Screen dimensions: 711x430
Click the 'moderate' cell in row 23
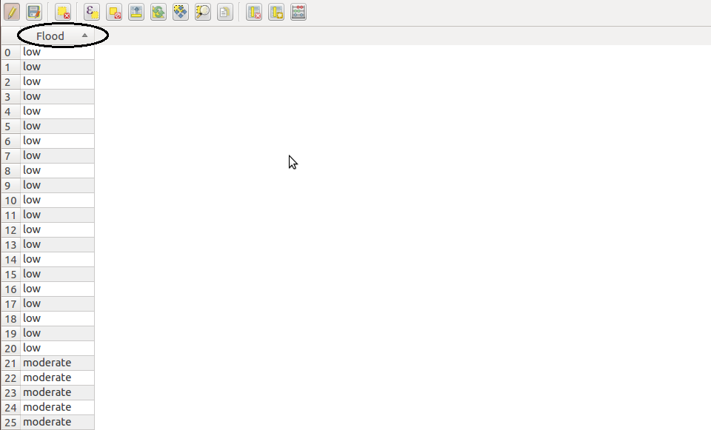[x=58, y=392]
